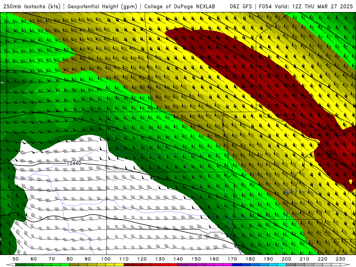This screenshot has height=267, width=356.
Task: Click the 200 label on the color scale
Action: [286, 259]
